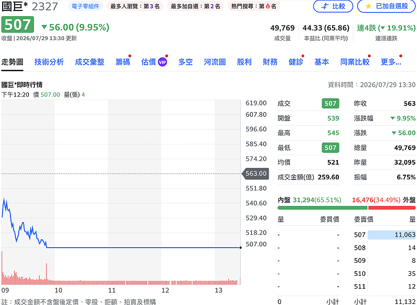Click the 電子零組件 category tag
The width and height of the screenshot is (417, 305).
tap(85, 6)
